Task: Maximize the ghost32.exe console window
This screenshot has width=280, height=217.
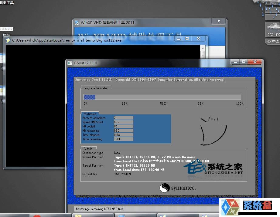Action: (x=187, y=39)
